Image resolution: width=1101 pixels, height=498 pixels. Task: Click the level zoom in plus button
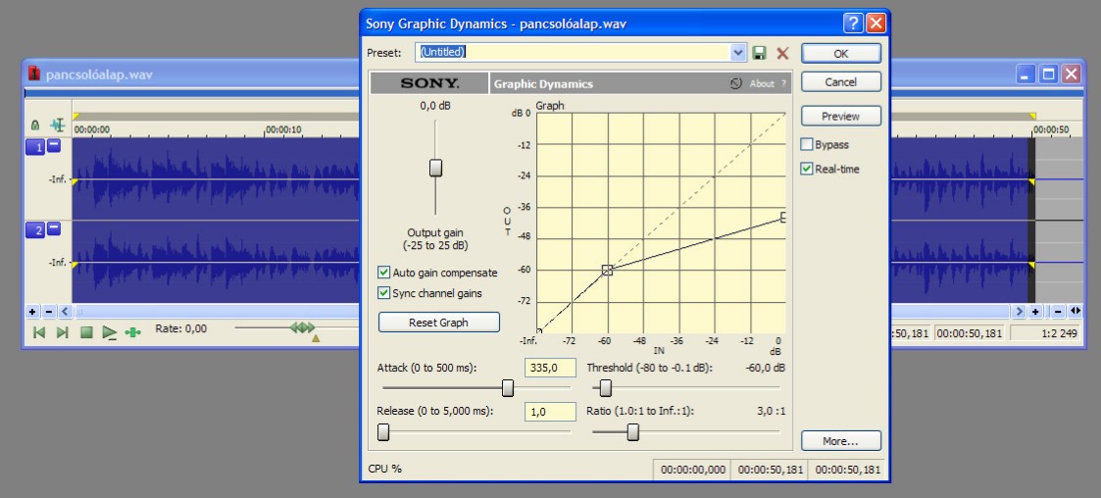32,311
